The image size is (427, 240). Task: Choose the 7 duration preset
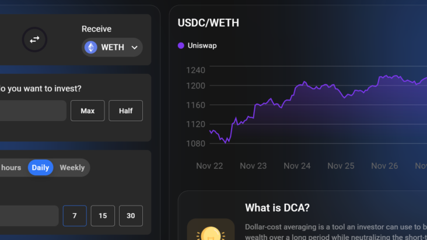click(75, 216)
